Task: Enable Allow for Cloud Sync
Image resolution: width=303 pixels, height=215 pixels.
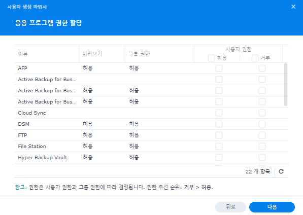Action: [x=219, y=113]
